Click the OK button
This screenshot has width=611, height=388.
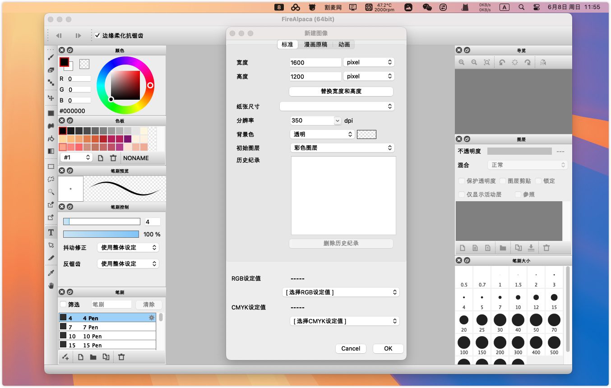click(x=388, y=348)
